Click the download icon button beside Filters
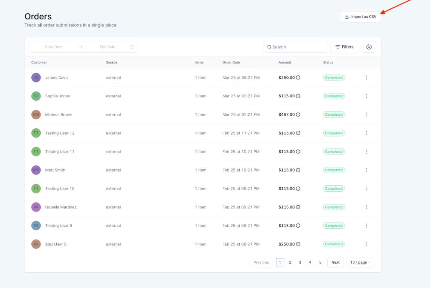Screen dimensions: 430x288 pos(369,47)
